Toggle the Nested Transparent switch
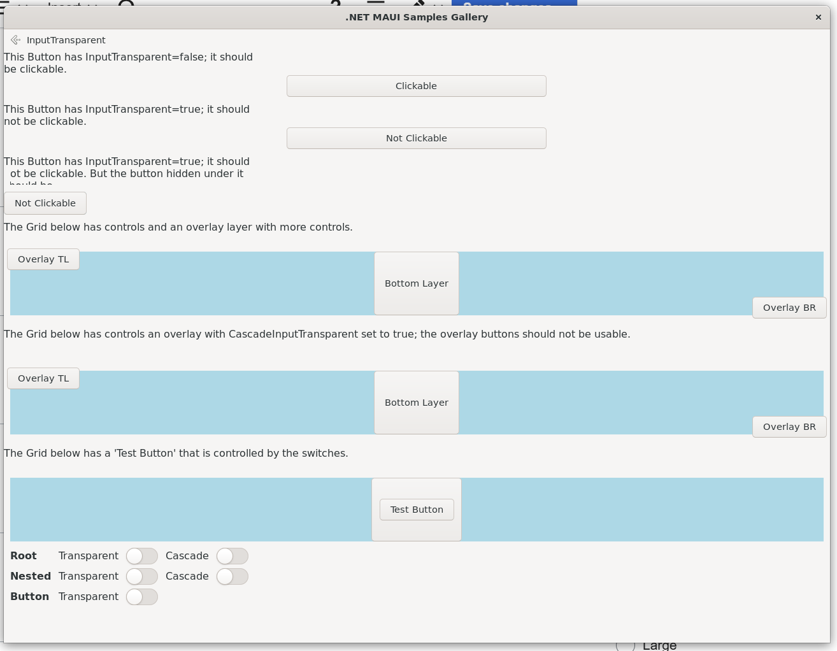 click(x=141, y=576)
